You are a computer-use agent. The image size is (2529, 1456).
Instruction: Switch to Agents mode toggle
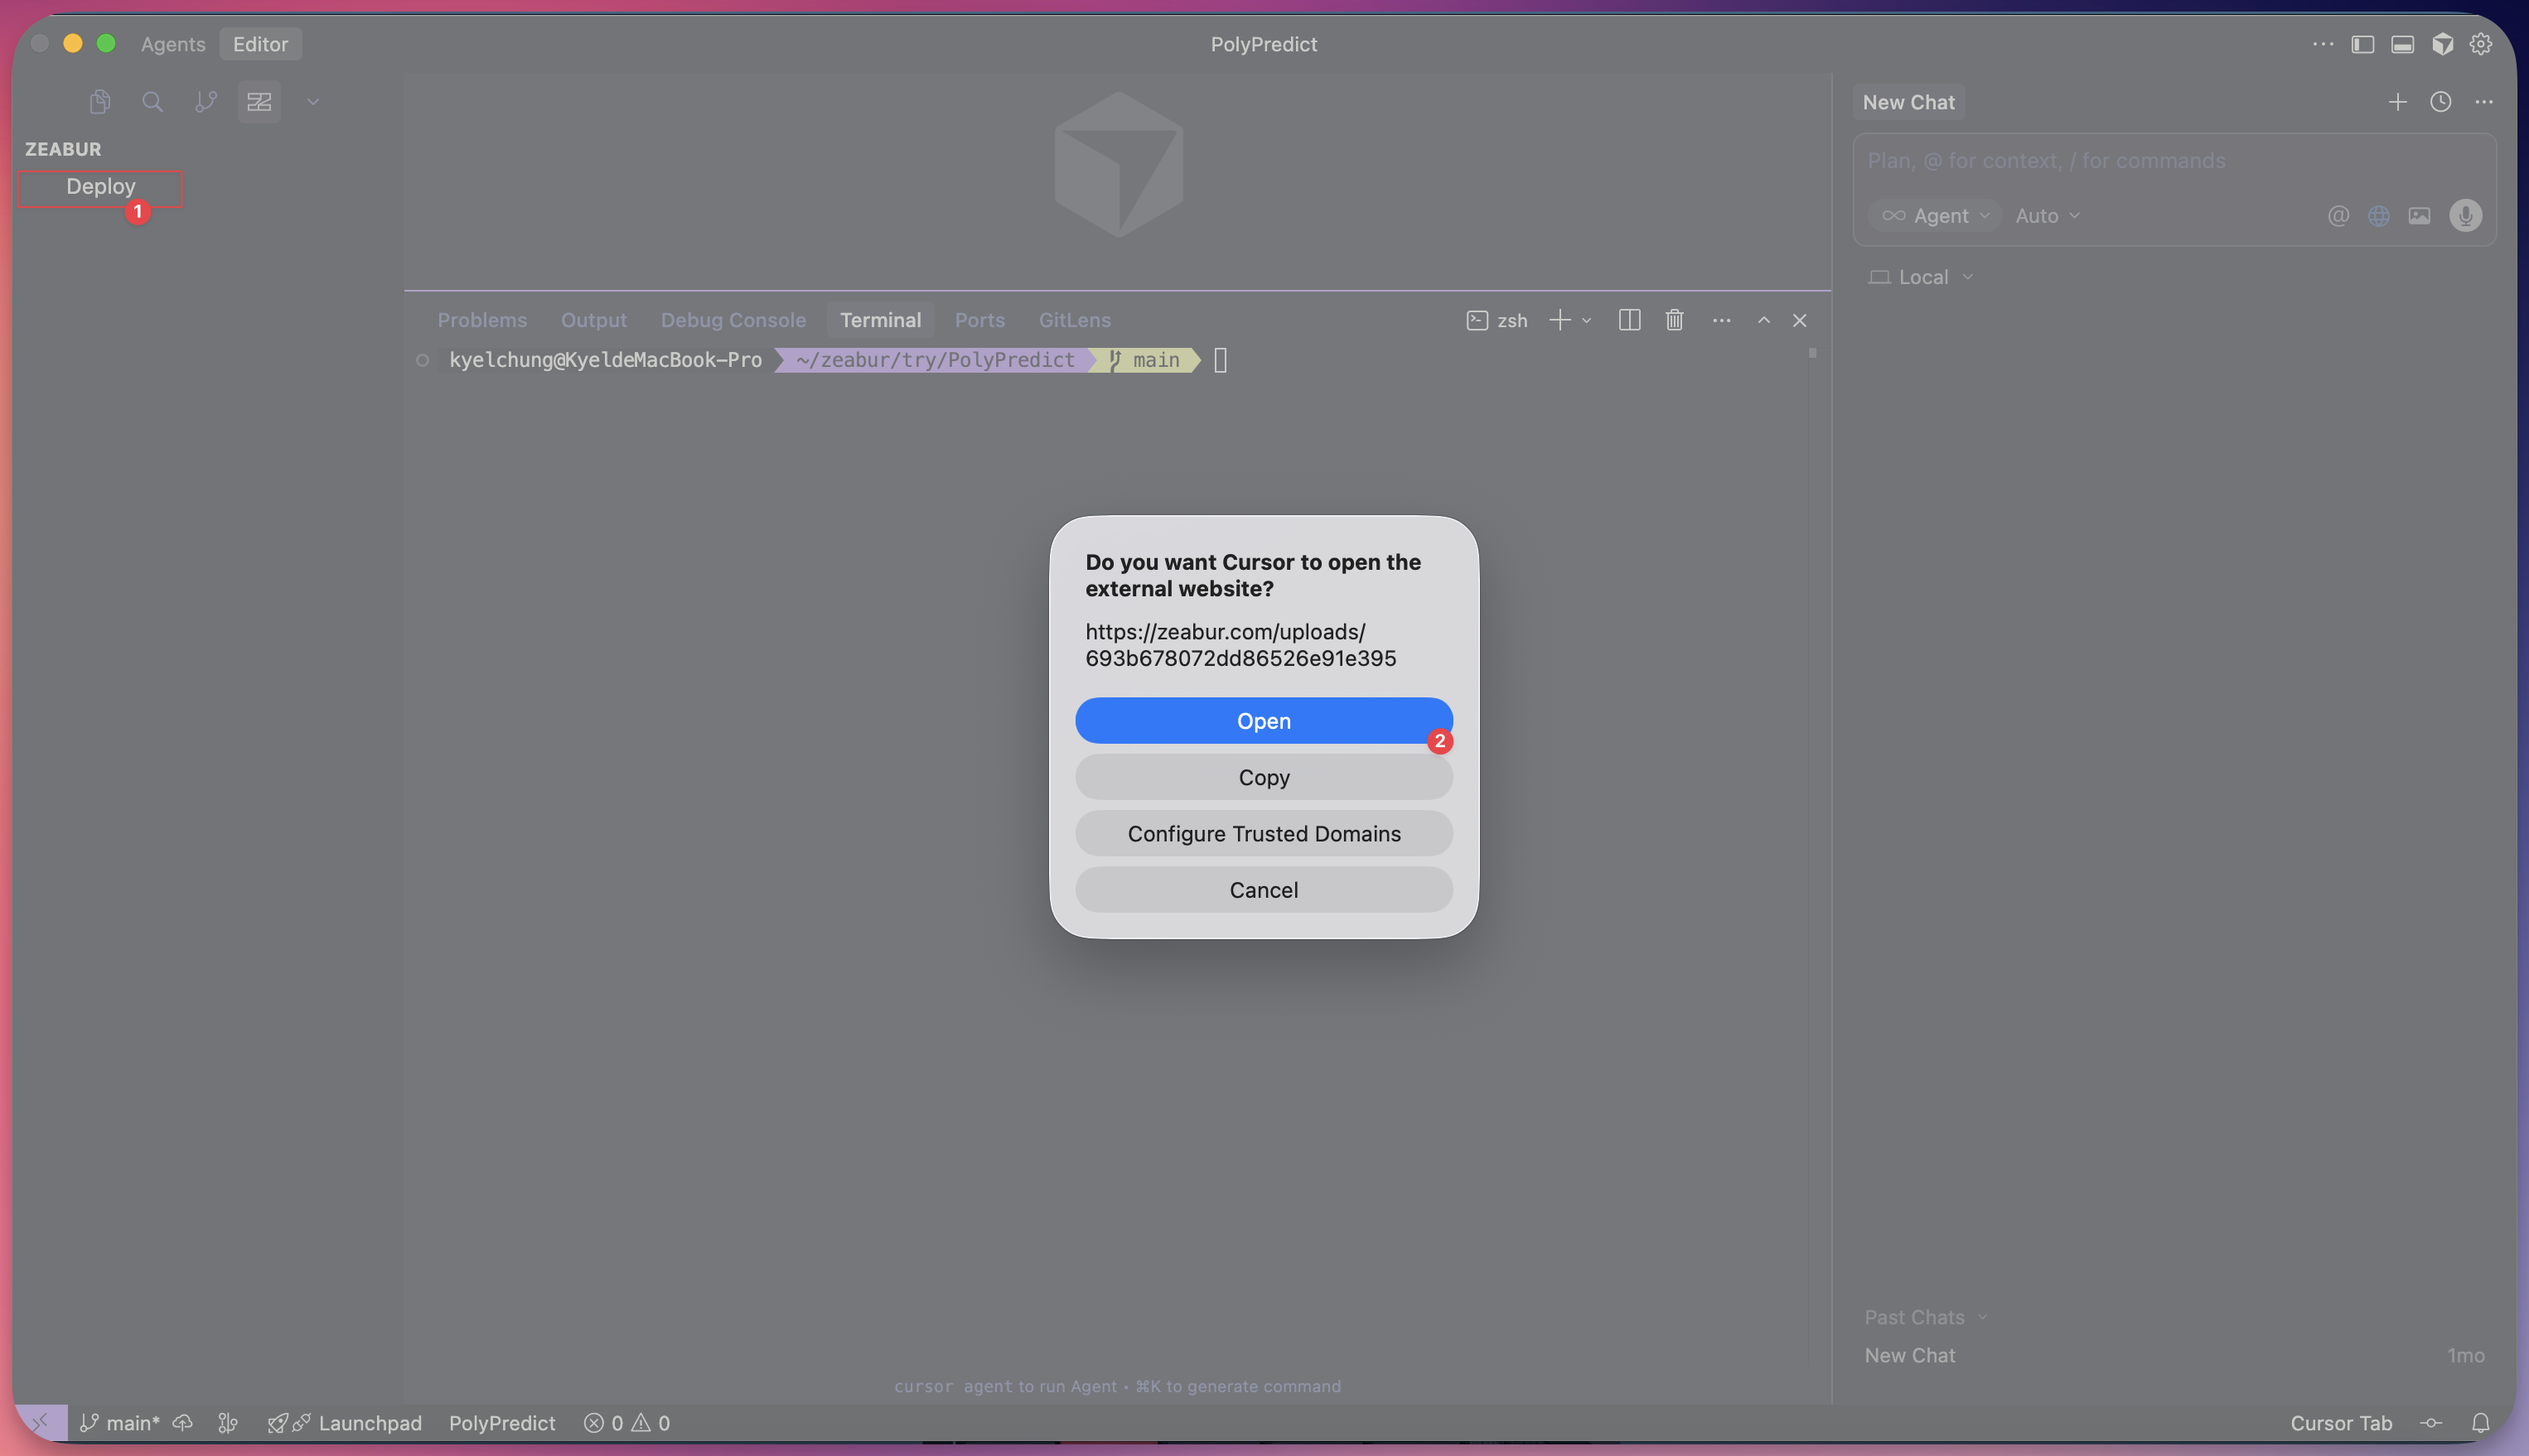tap(173, 44)
